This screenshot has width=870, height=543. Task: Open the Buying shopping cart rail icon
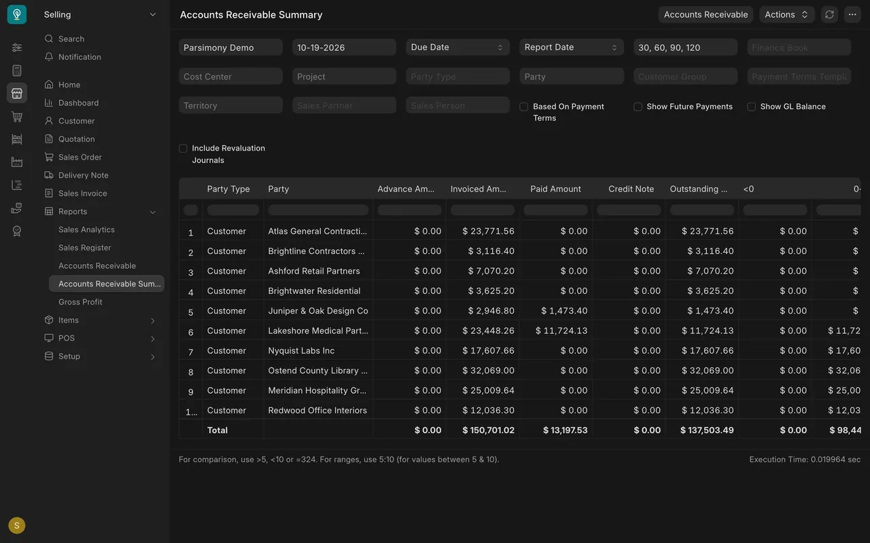pos(17,117)
